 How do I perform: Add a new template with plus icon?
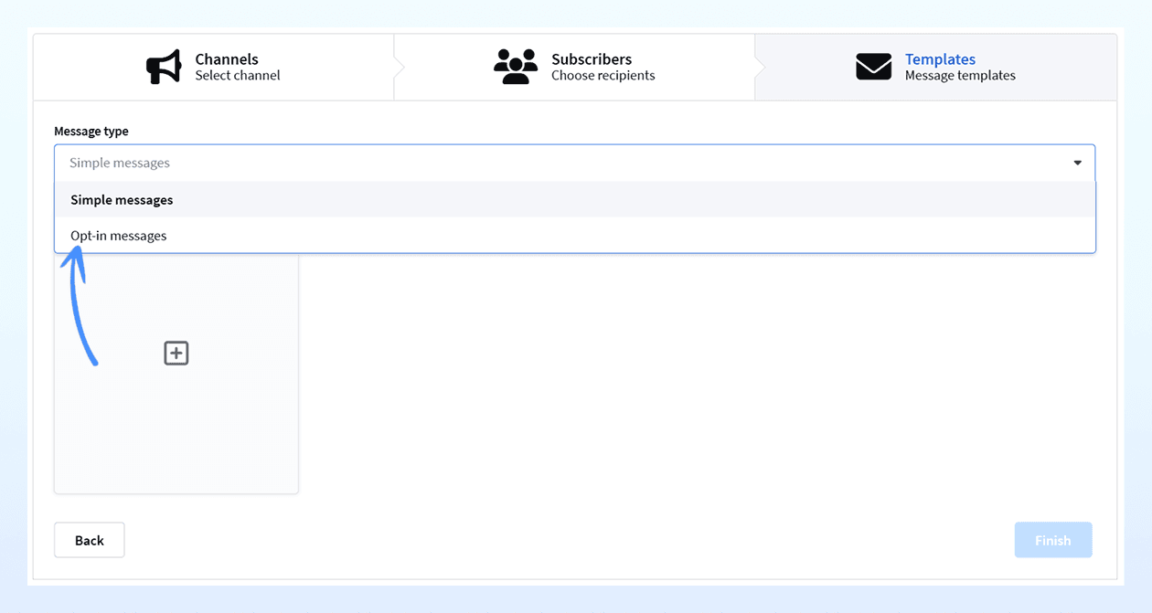point(176,354)
